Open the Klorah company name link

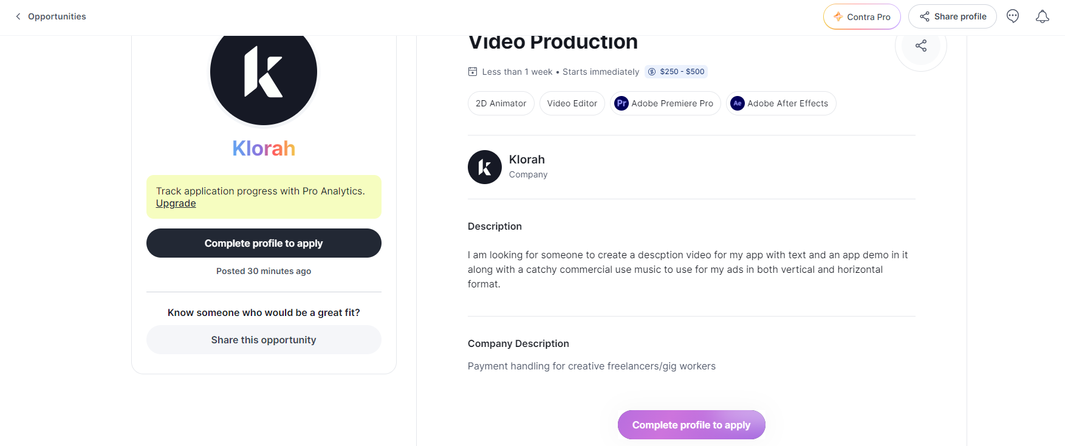(527, 160)
